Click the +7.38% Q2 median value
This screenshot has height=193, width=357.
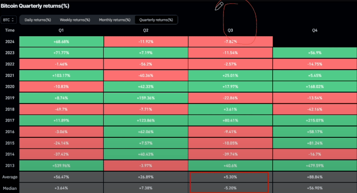pyautogui.click(x=146, y=188)
